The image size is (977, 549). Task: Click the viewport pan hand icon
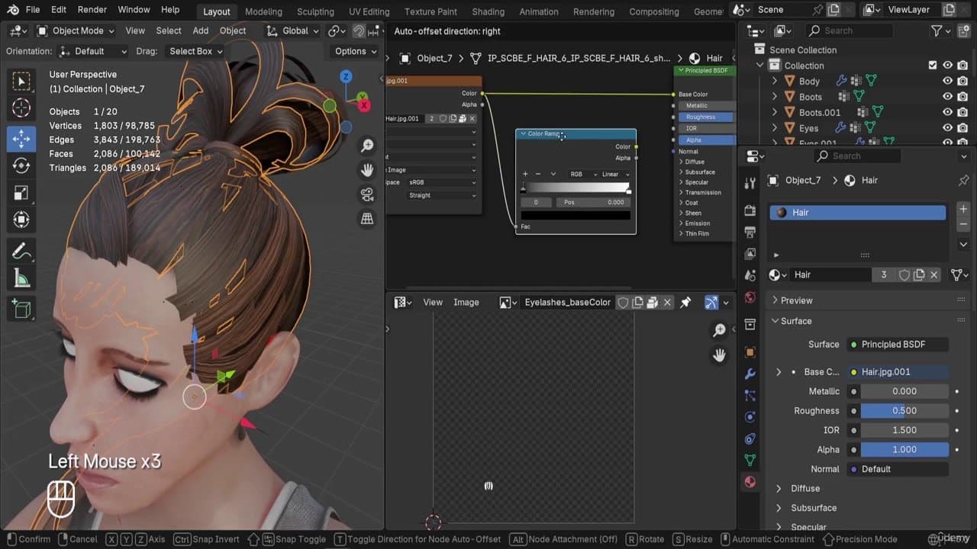click(367, 170)
